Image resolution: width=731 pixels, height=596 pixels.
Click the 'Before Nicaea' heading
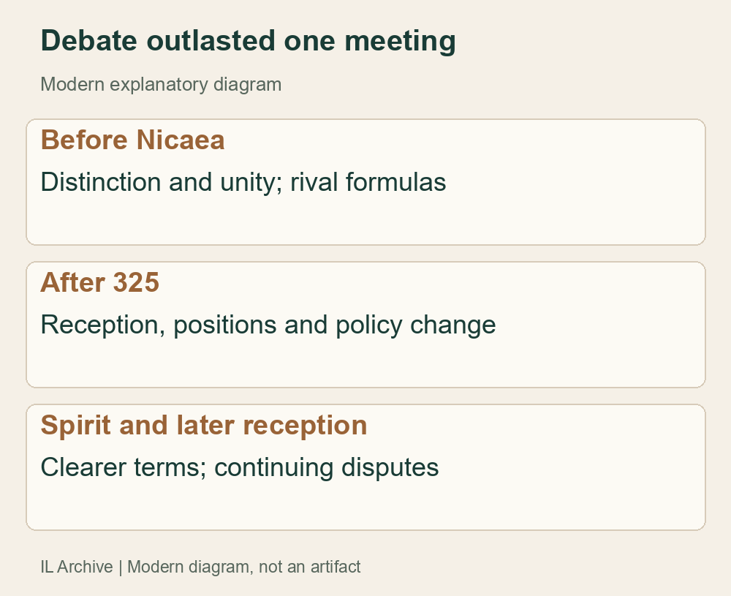click(132, 140)
